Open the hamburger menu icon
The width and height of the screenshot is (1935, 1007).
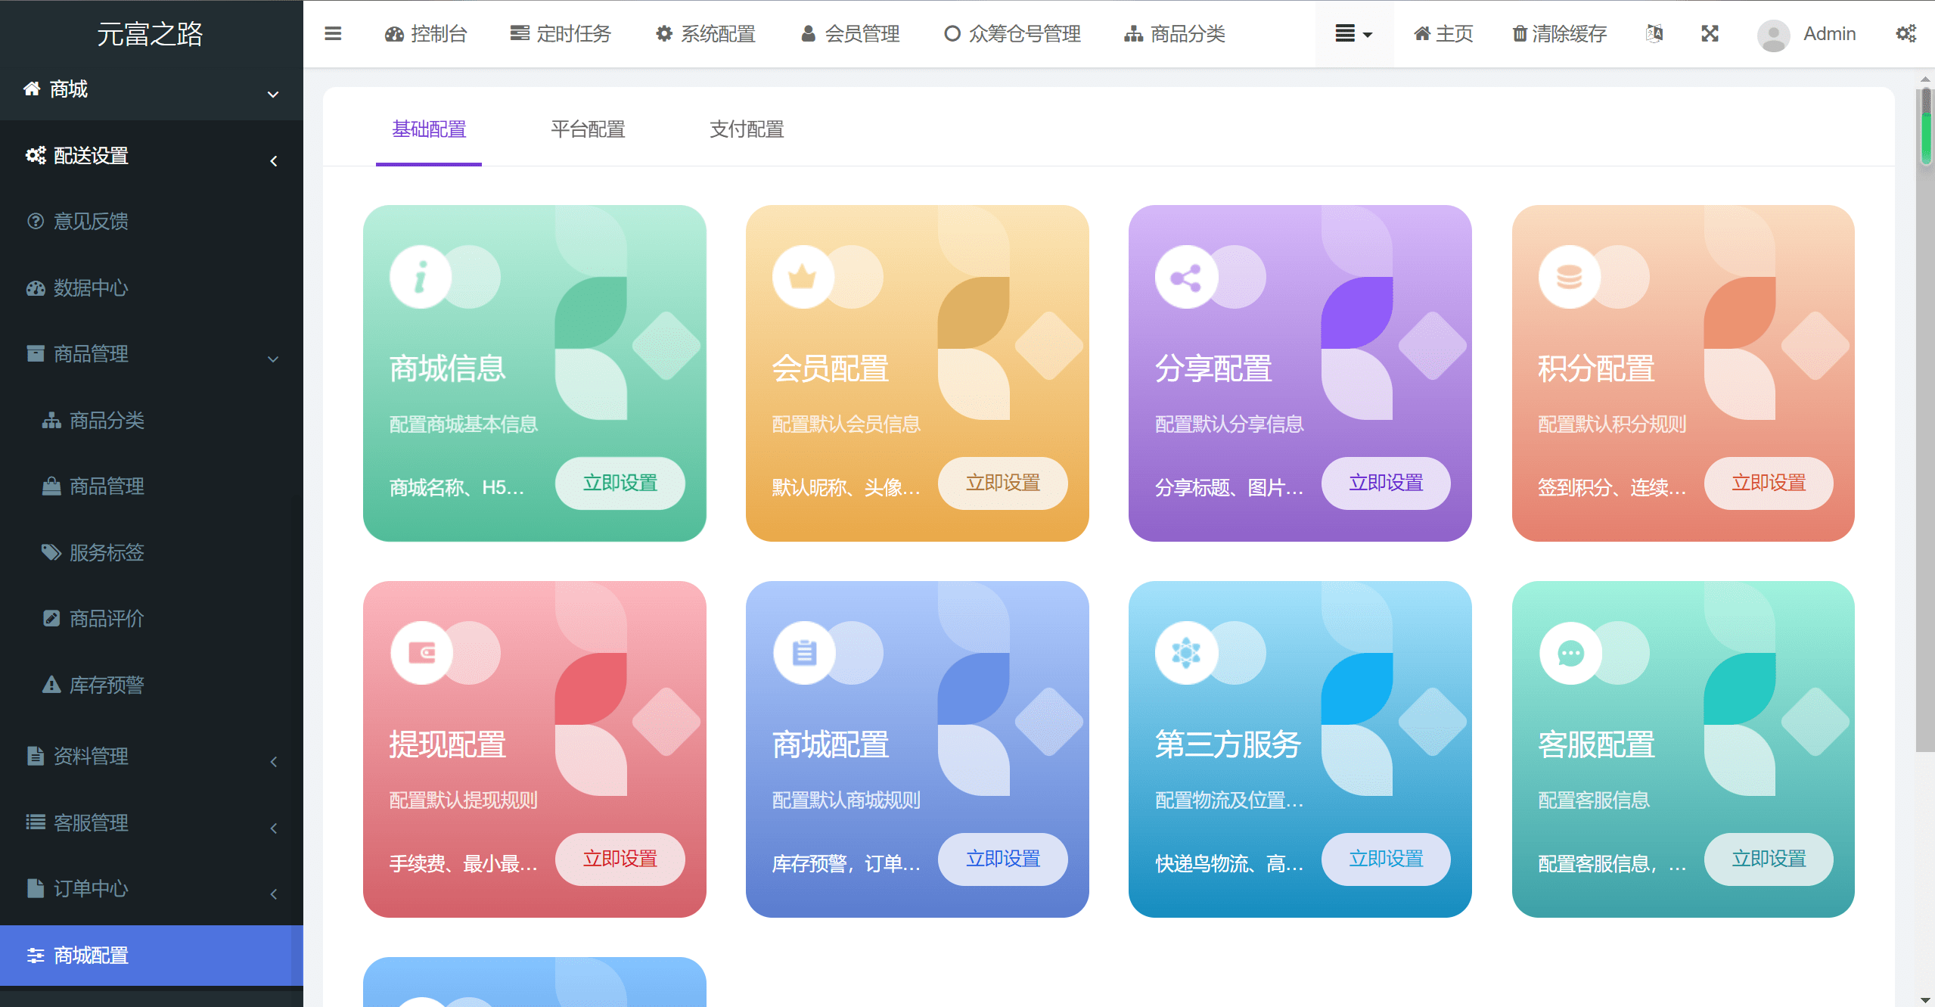(x=332, y=33)
